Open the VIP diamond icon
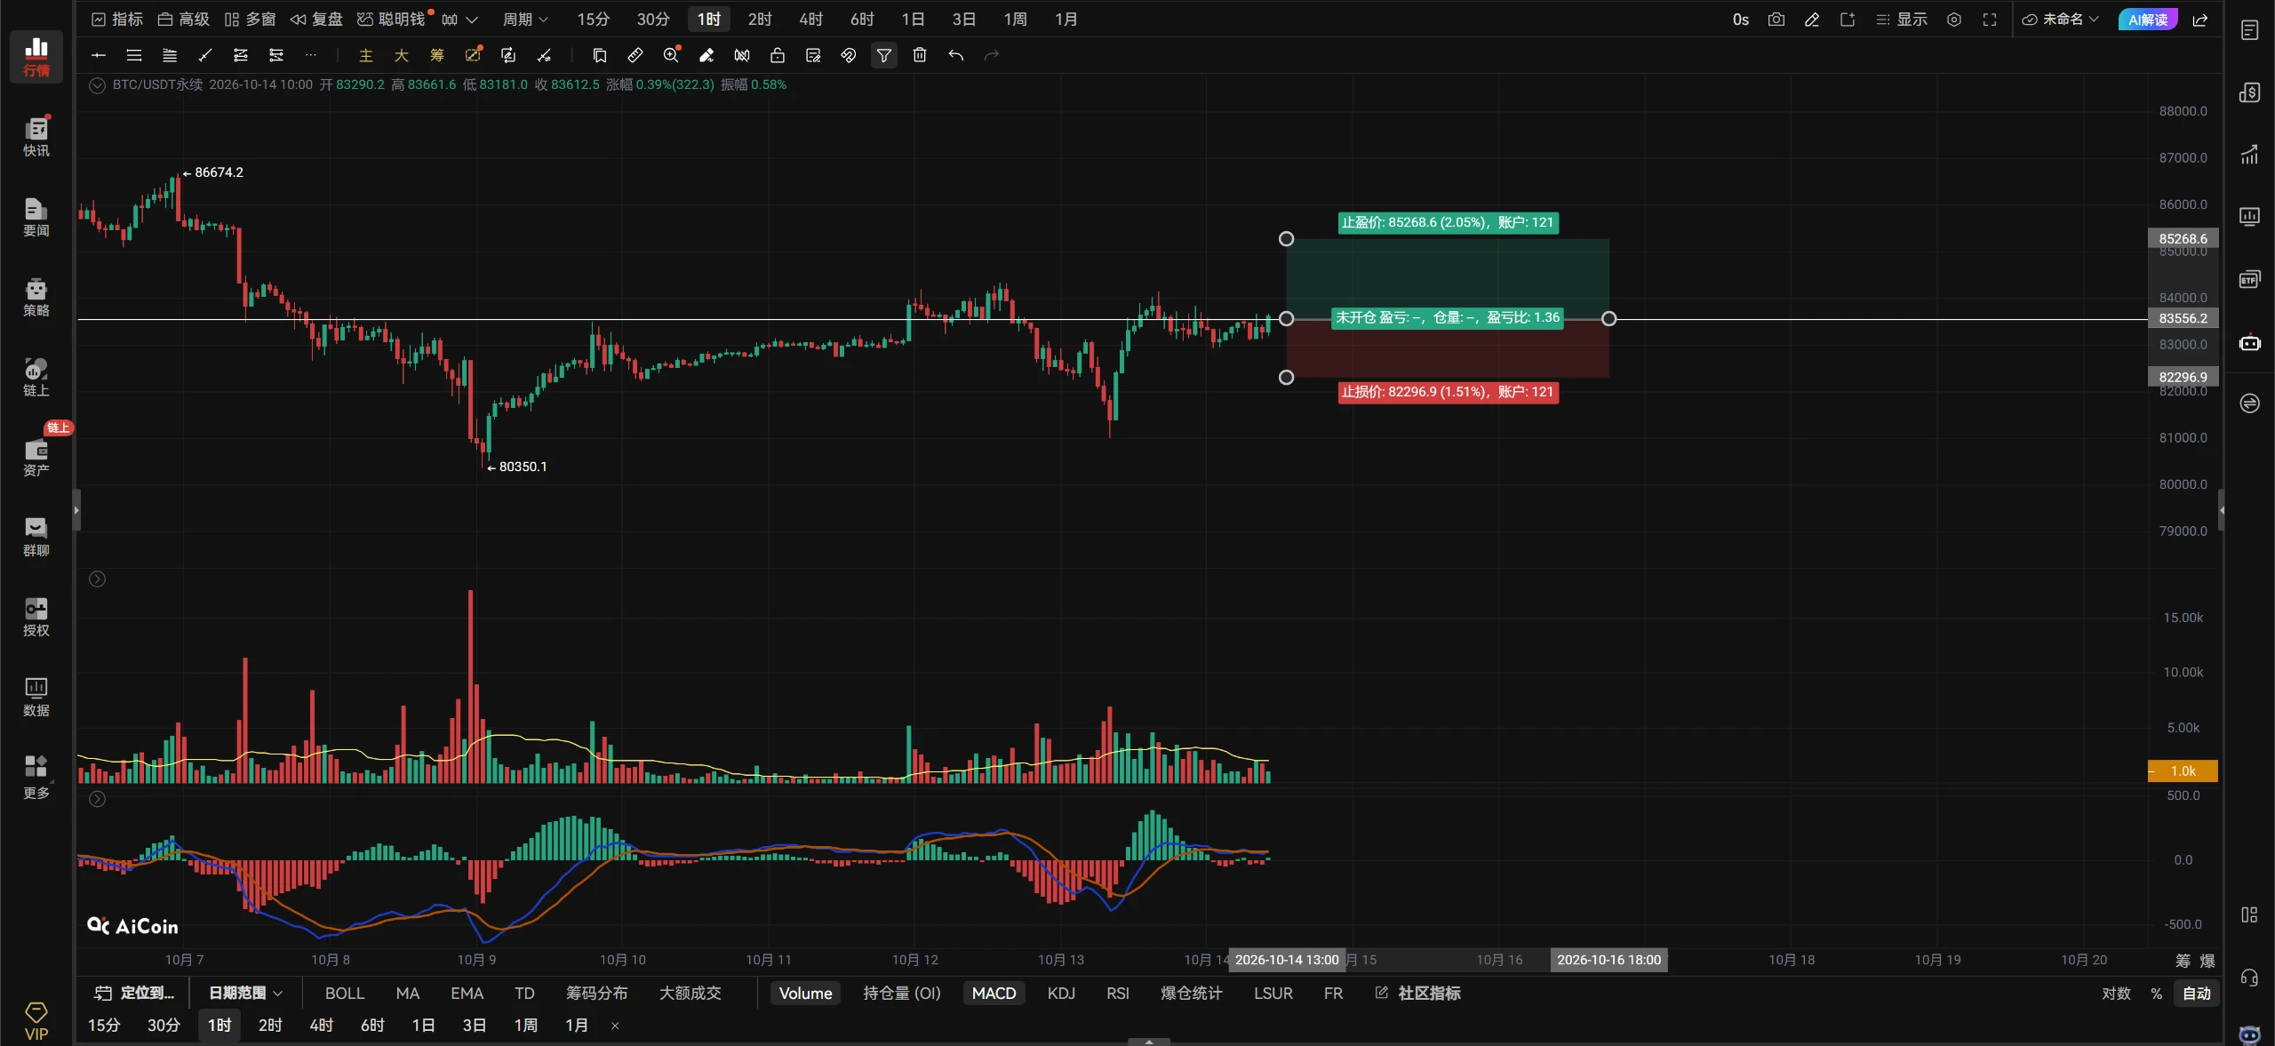The image size is (2275, 1046). pos(36,1020)
